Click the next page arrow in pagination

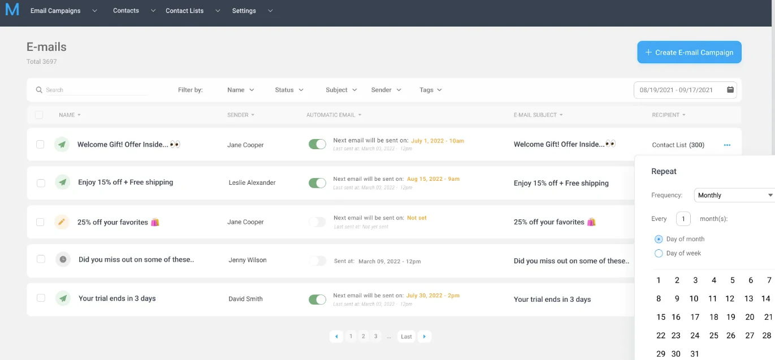point(425,336)
